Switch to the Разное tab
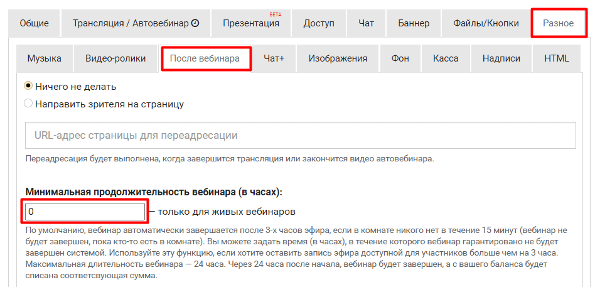595x287 pixels. (557, 23)
